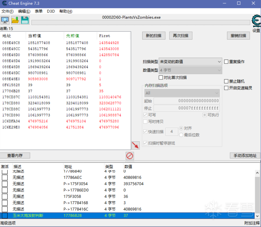Open memory viewer with 查看内存
This screenshot has height=227, width=261.
click(x=15, y=156)
